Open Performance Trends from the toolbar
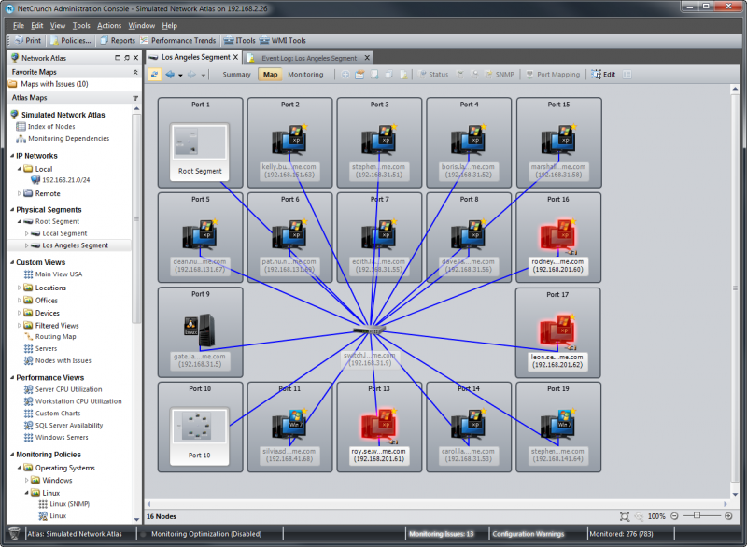This screenshot has height=547, width=747. pos(177,40)
